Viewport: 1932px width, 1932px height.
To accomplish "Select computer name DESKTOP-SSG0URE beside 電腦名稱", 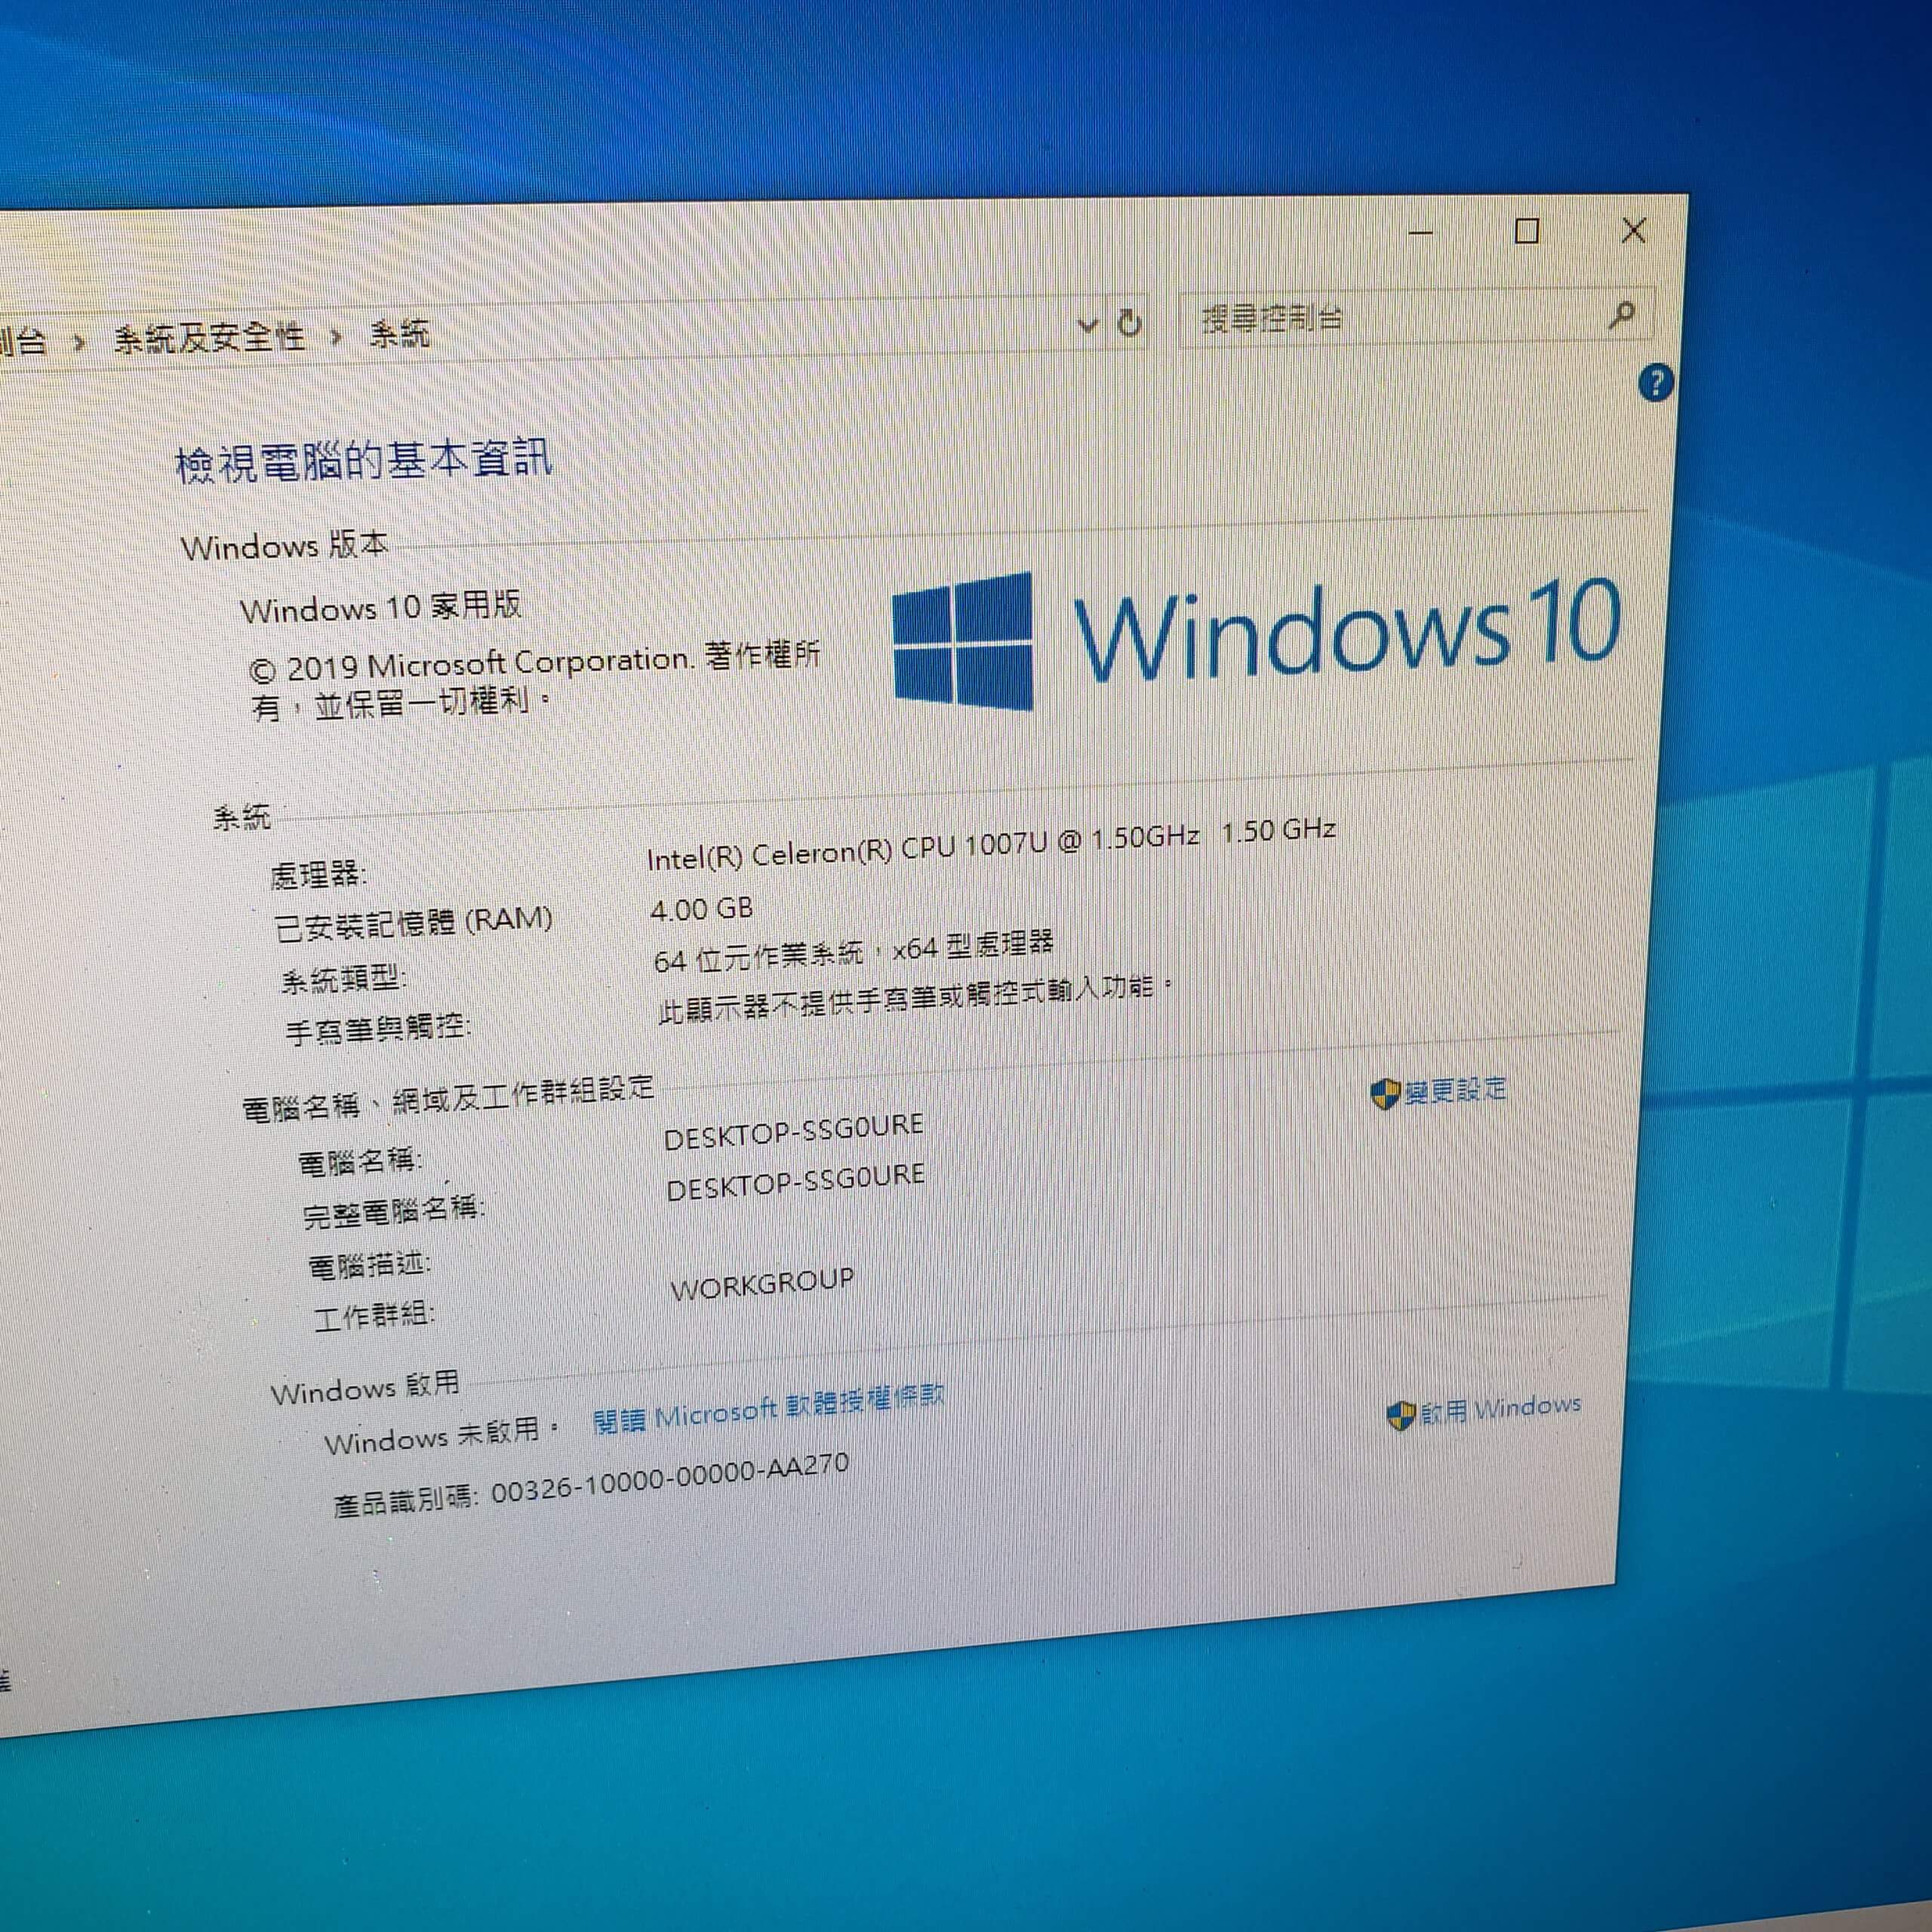I will (x=794, y=1131).
